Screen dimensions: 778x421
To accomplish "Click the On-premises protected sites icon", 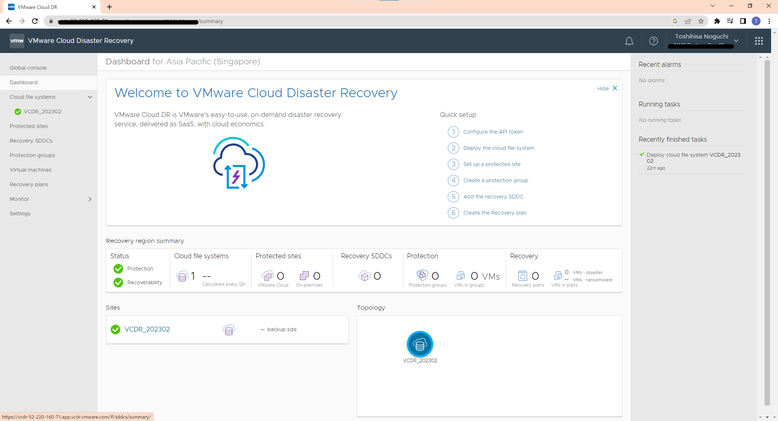I will pyautogui.click(x=304, y=276).
